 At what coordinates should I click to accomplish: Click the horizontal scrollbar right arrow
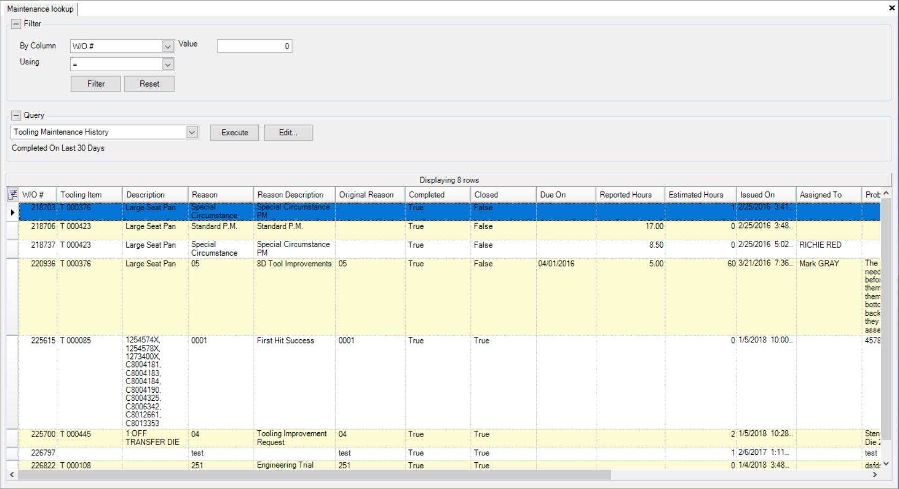pos(875,475)
